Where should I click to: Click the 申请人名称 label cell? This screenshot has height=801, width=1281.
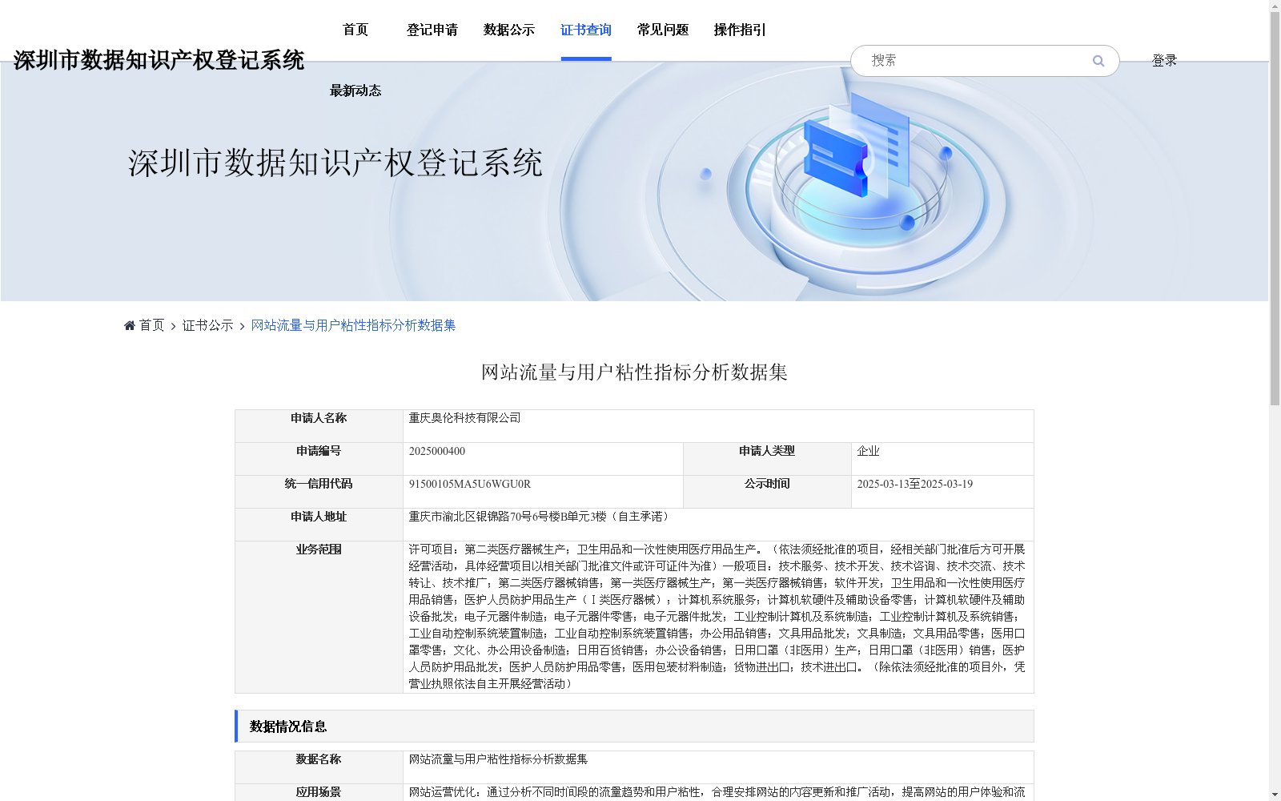click(319, 426)
